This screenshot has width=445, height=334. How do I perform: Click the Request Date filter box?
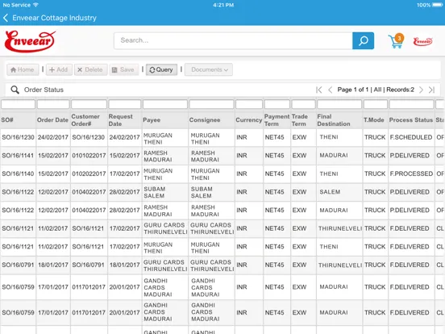click(x=125, y=104)
